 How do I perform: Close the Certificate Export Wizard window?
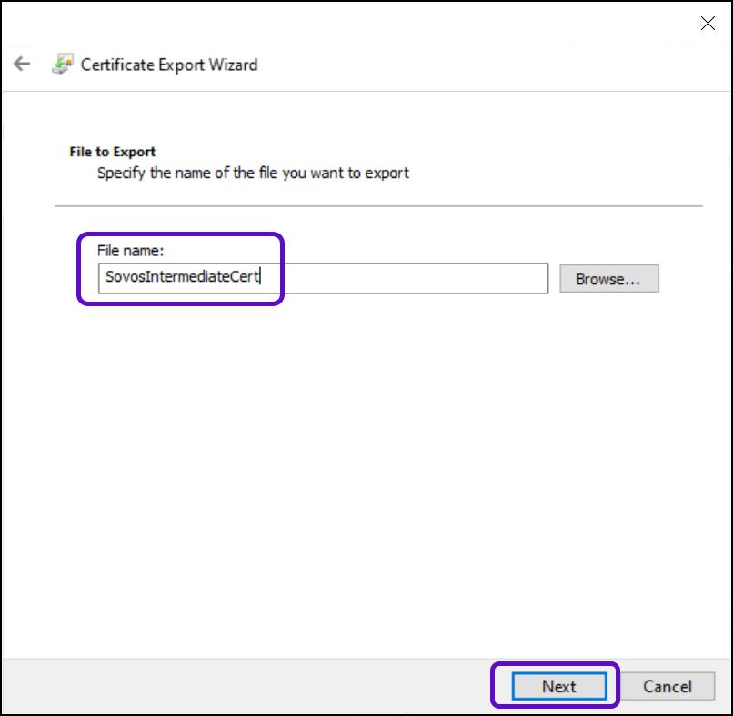pyautogui.click(x=708, y=24)
